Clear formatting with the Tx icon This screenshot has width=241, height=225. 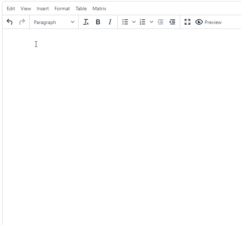86,22
